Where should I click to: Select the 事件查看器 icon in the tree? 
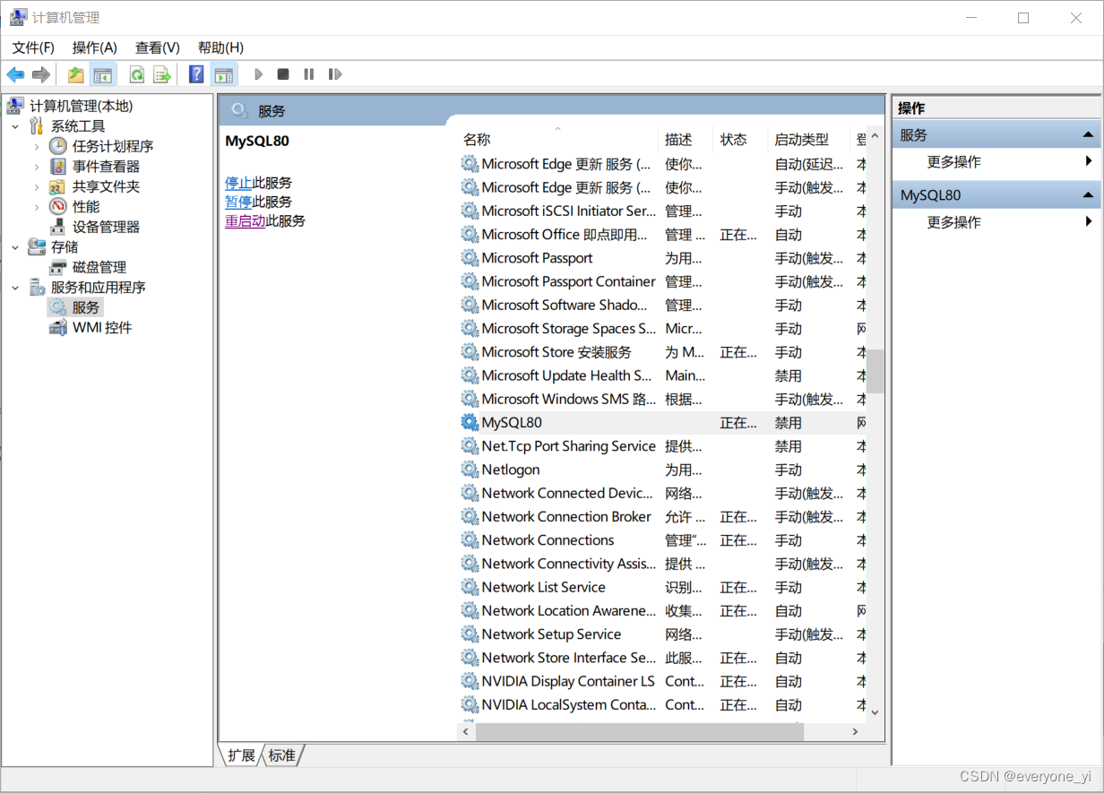click(57, 167)
